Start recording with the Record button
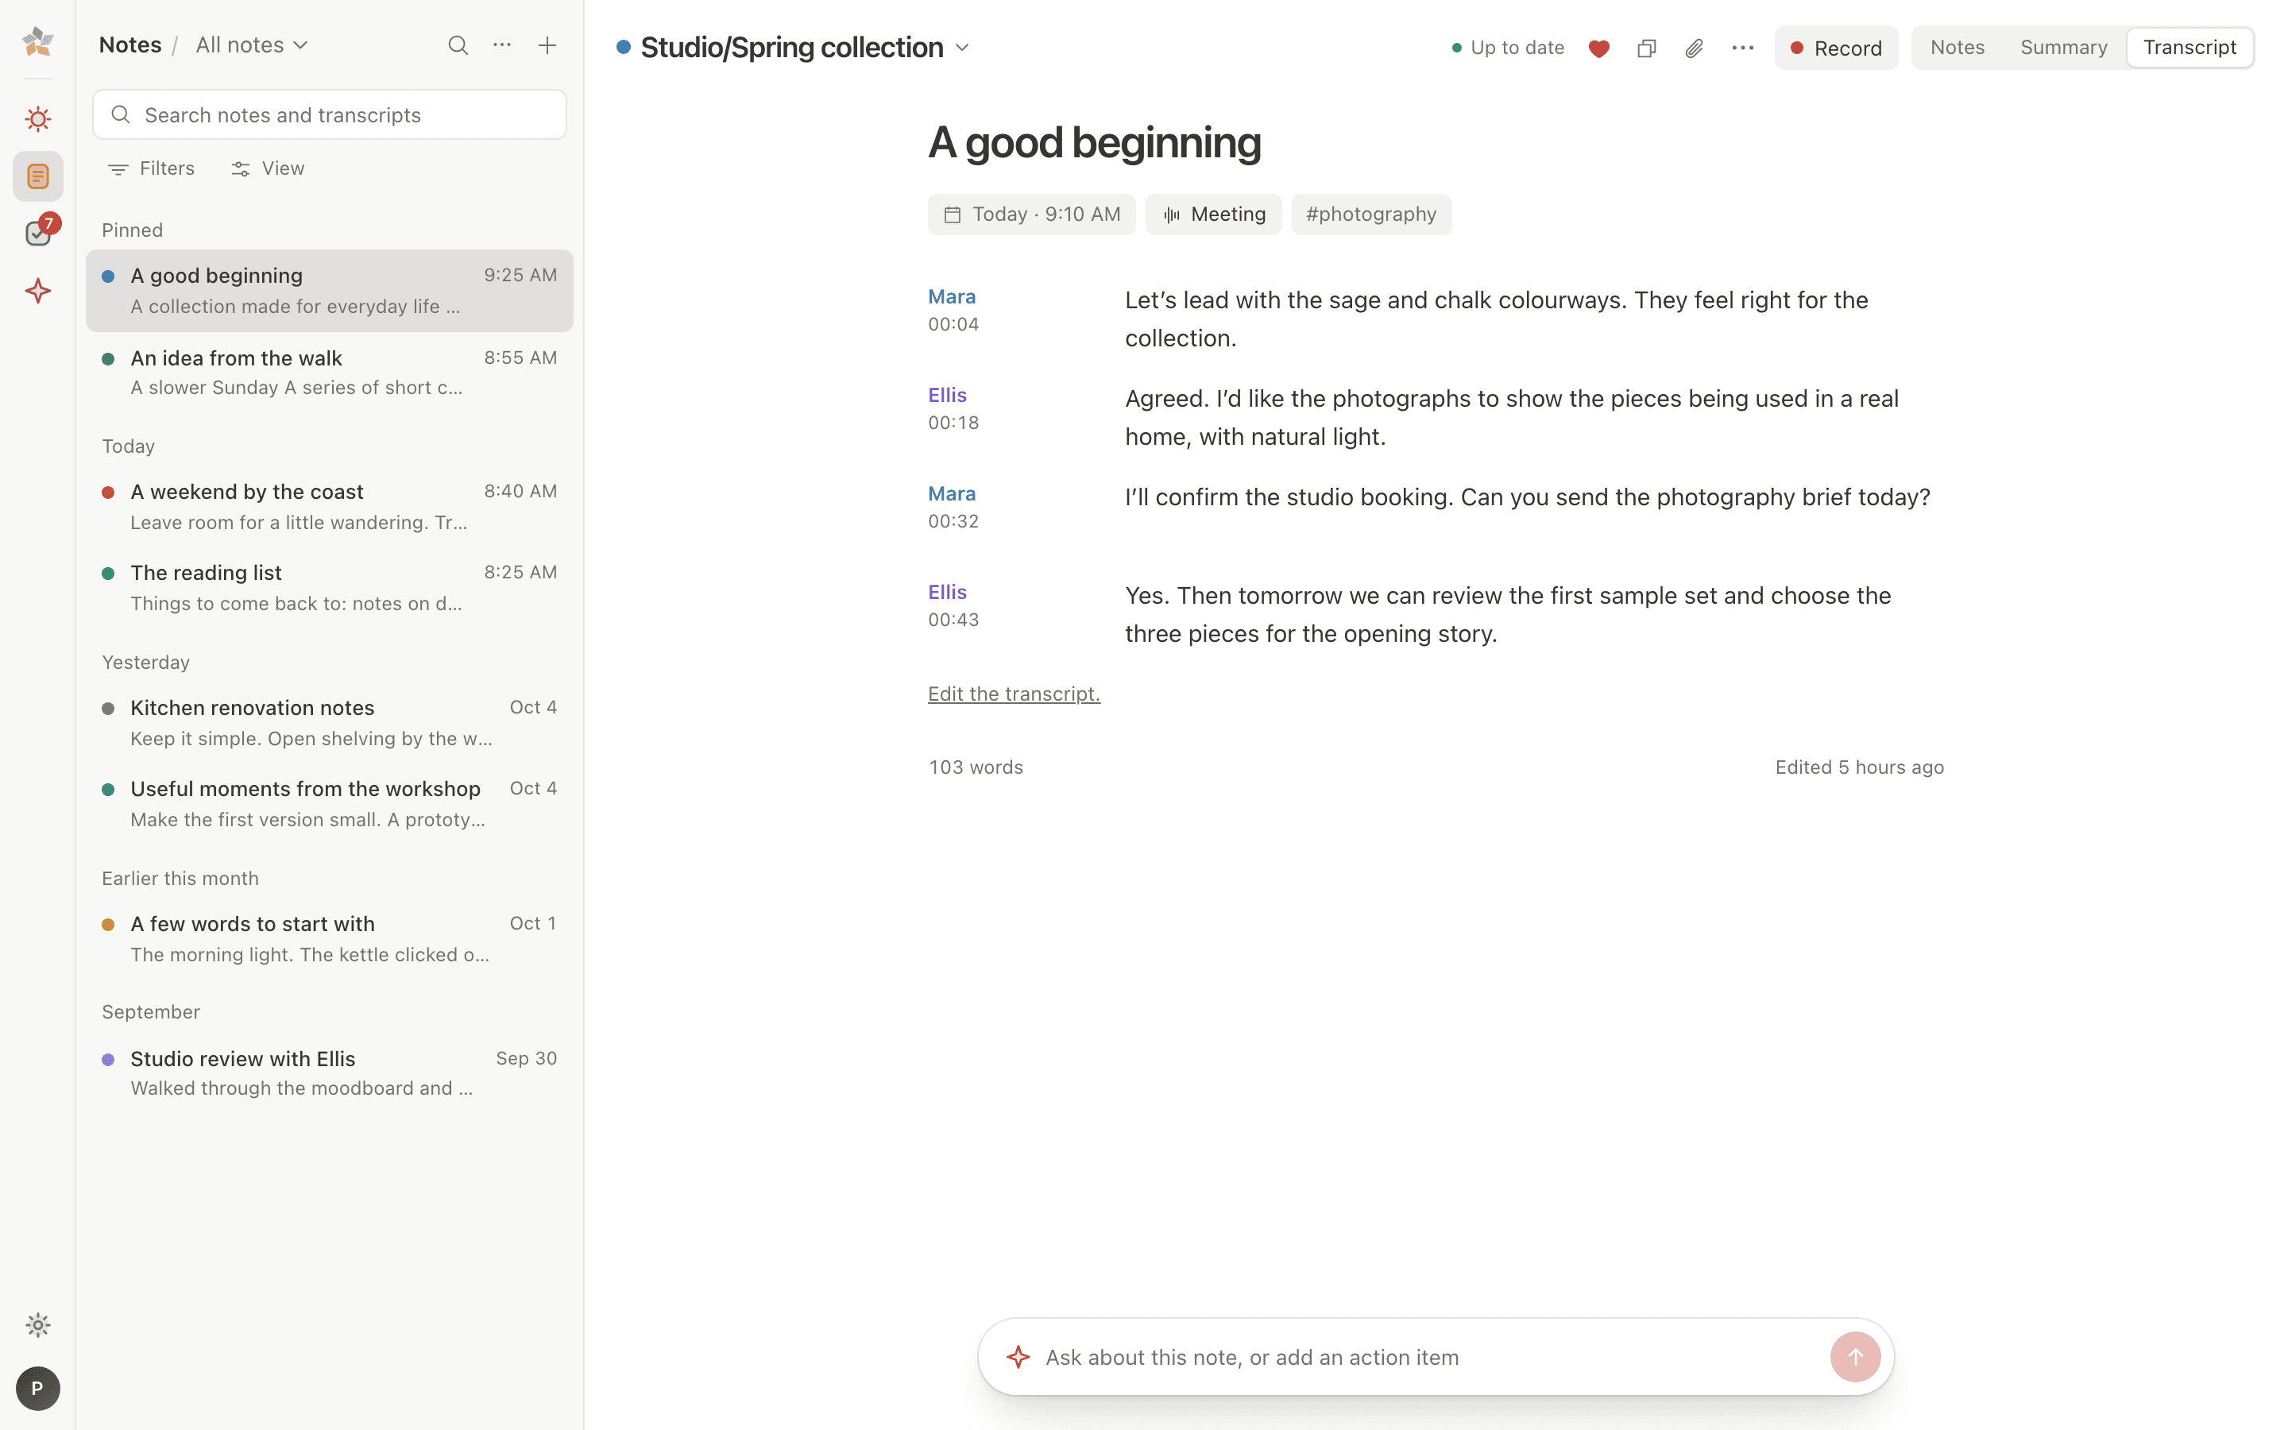 1836,48
